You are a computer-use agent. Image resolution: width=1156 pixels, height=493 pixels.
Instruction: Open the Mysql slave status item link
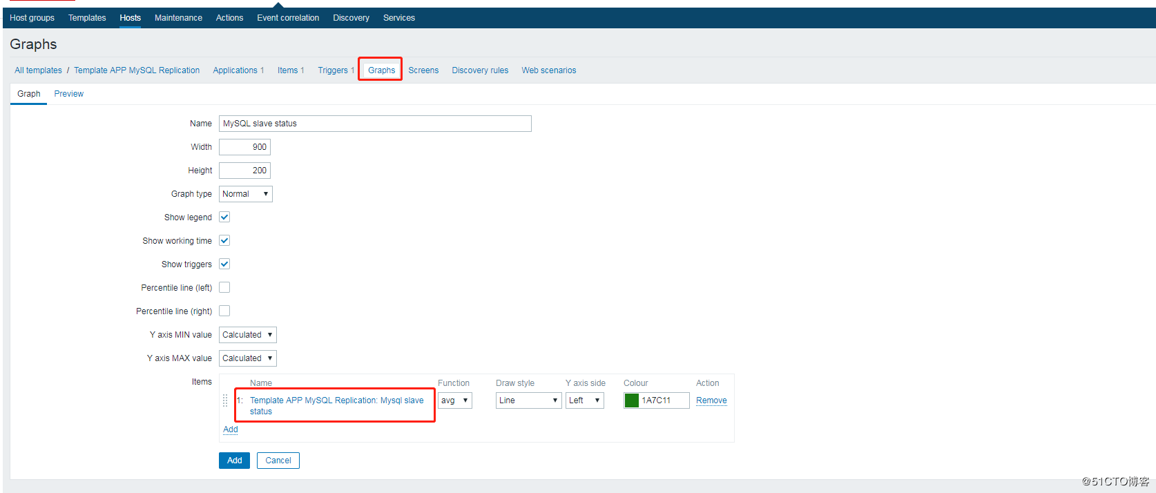click(x=337, y=406)
